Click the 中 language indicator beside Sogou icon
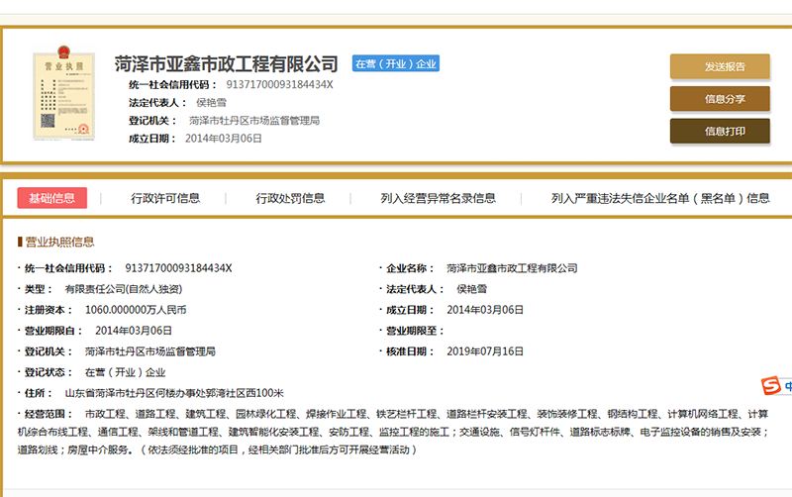Screen dimensions: 792x497 (787, 386)
